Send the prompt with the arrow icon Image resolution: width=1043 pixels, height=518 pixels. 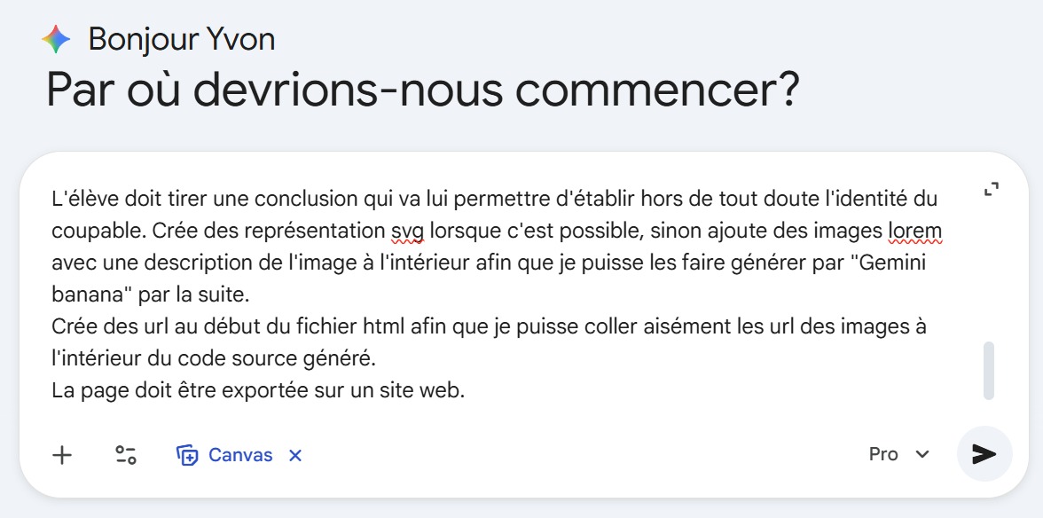983,455
